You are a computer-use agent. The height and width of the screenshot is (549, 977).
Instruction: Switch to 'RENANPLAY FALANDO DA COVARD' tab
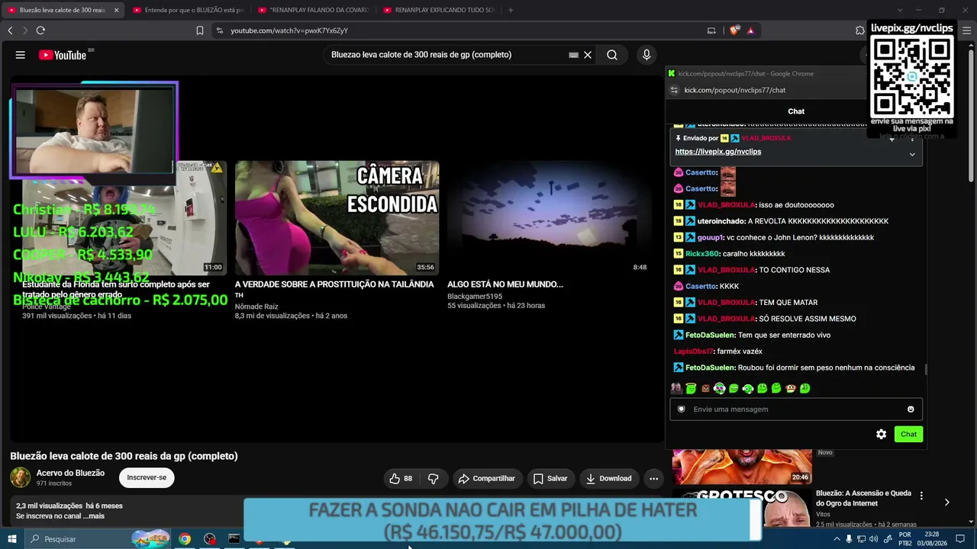coord(313,10)
